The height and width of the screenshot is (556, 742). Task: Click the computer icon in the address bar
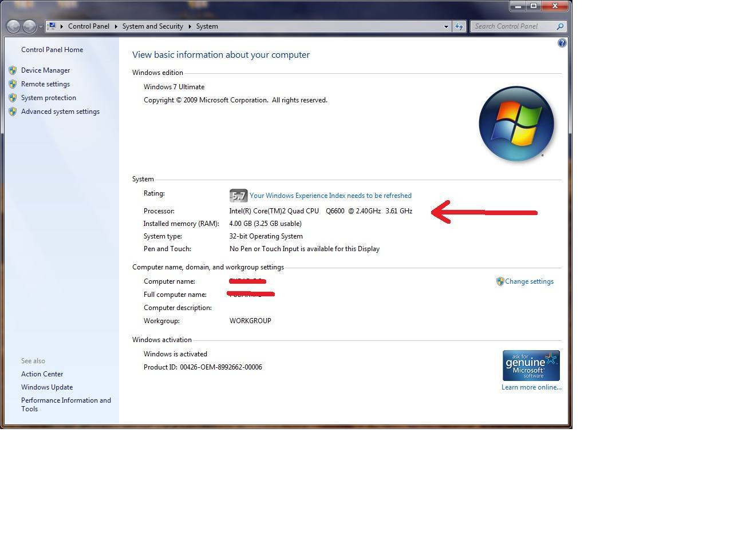coord(52,26)
